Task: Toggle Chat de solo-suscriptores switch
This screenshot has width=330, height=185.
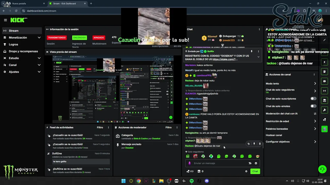Action: [x=313, y=99]
